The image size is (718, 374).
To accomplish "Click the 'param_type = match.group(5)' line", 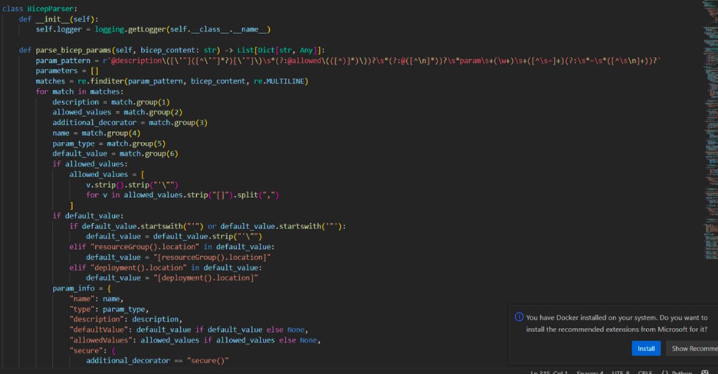I will (109, 143).
